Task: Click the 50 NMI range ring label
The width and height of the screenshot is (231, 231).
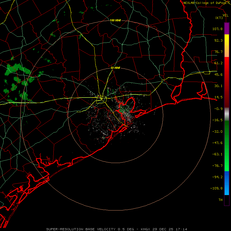Action: click(115, 68)
